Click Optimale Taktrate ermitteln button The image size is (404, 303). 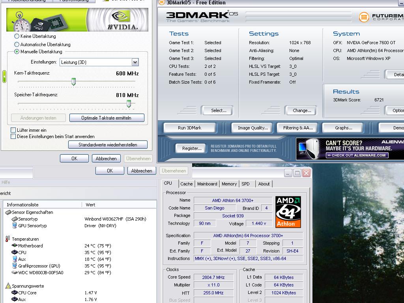[x=107, y=118]
